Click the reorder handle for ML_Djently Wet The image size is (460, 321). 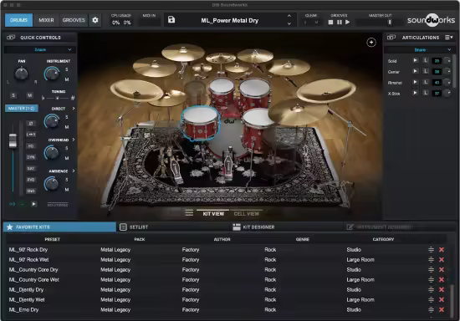pos(431,299)
